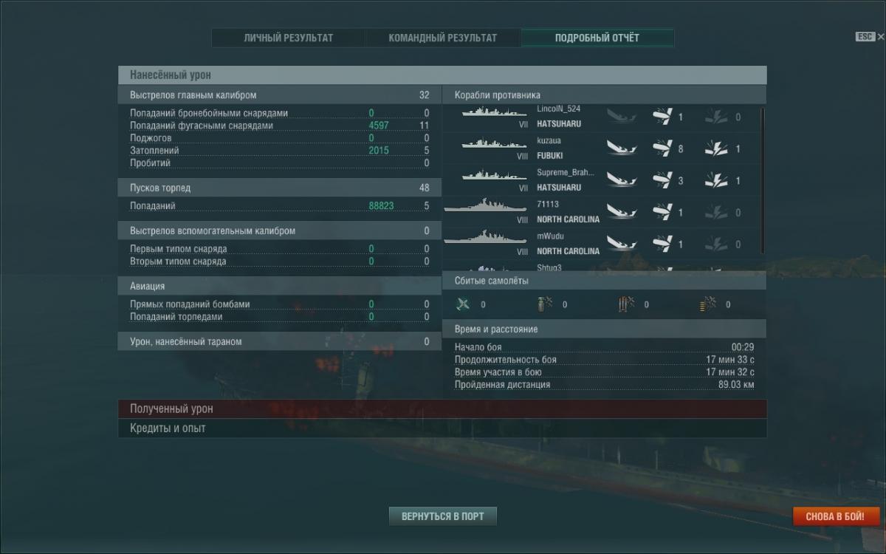Click the sunk-ship icon in kuzaua FUBUKI row

pos(622,148)
